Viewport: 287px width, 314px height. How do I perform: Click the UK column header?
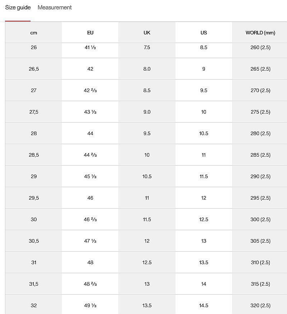[x=147, y=33]
